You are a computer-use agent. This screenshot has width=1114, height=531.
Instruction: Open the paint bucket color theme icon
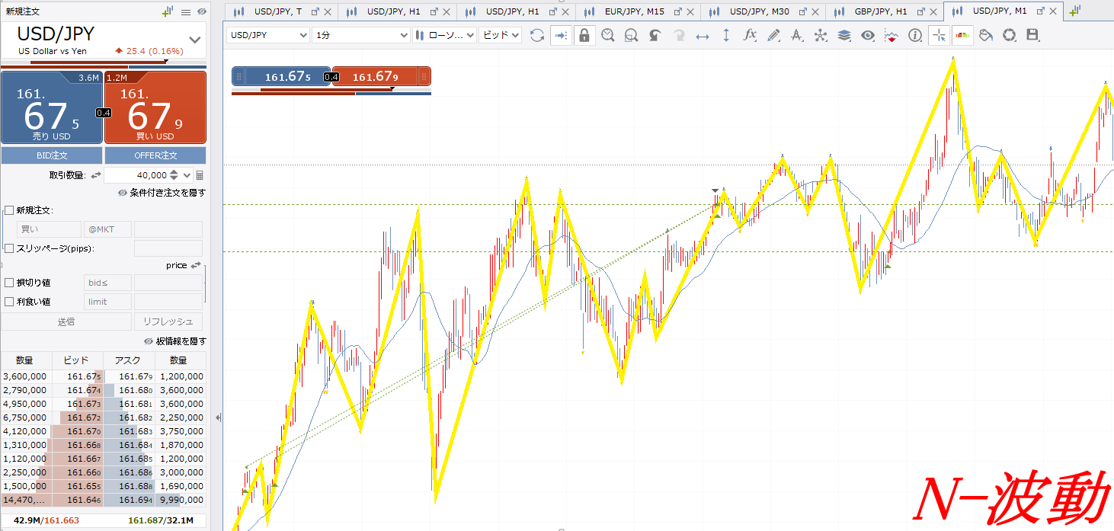click(986, 36)
